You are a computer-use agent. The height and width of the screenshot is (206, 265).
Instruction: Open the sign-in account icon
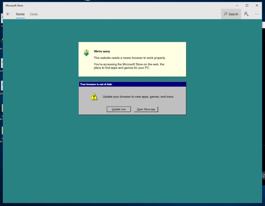pos(246,14)
